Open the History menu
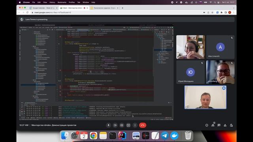The height and width of the screenshot is (142, 253). click(52, 2)
